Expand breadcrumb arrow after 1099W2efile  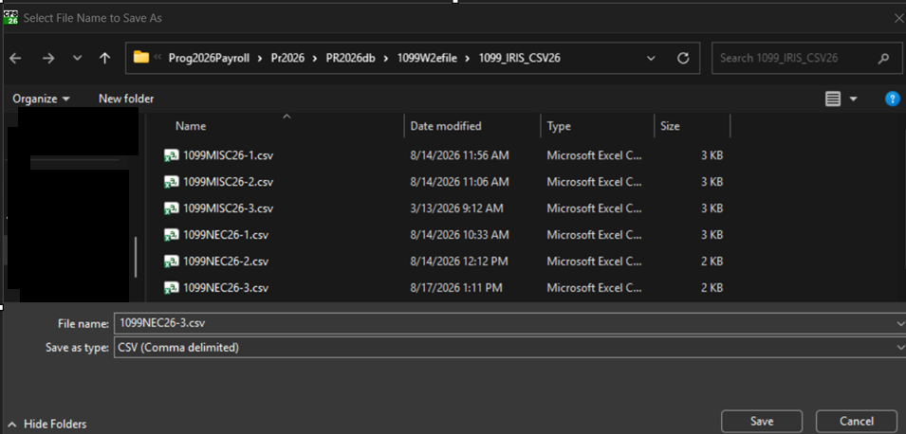470,59
